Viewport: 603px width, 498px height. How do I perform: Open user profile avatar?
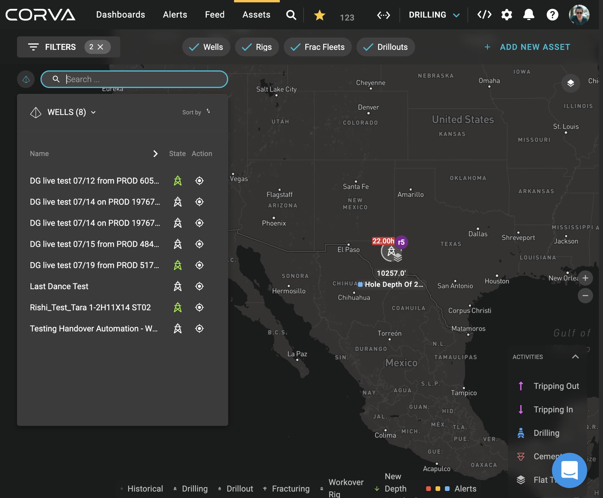click(x=579, y=14)
